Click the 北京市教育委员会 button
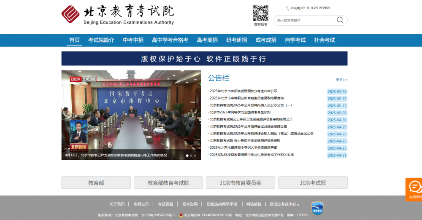Image resolution: width=422 pixels, height=220 pixels. [241, 182]
